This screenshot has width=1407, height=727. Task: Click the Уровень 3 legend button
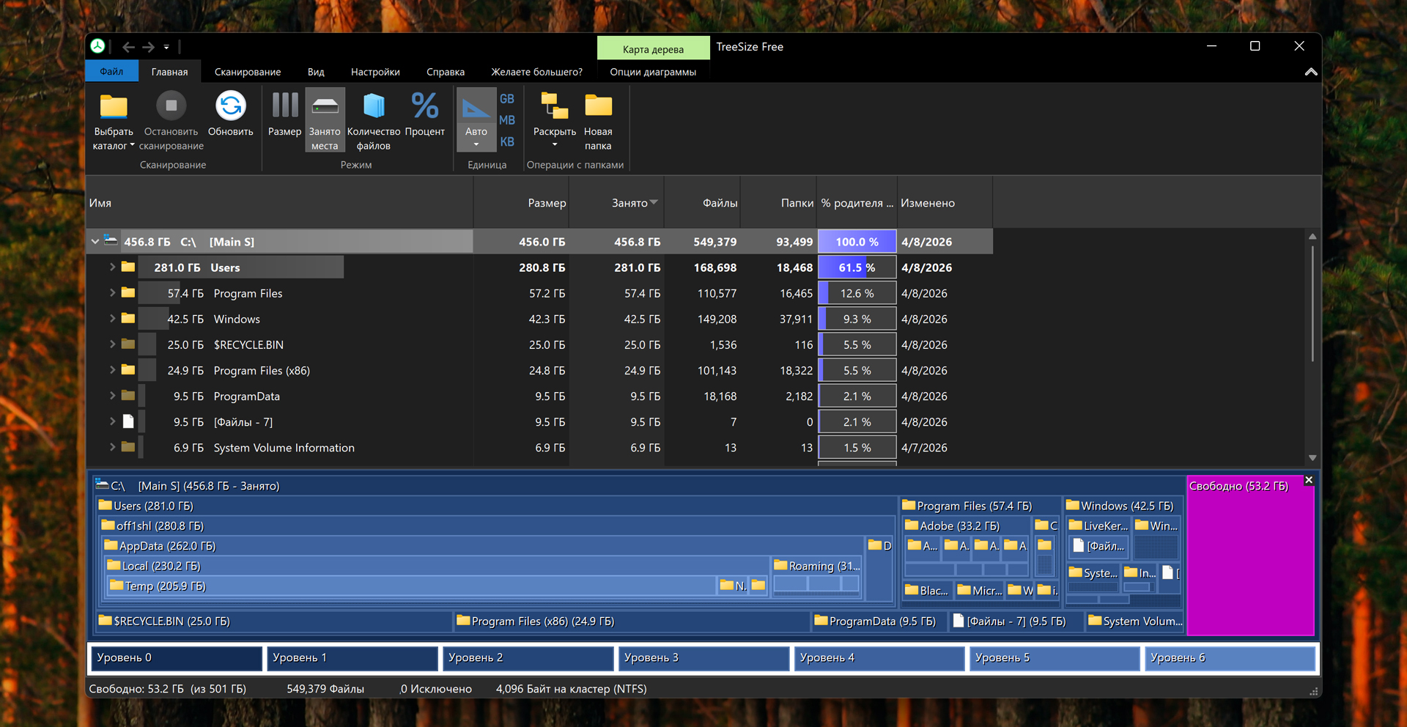point(703,658)
